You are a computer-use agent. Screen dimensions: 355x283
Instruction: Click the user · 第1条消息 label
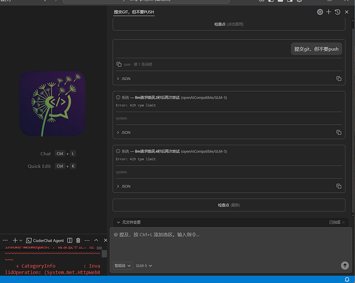point(138,65)
